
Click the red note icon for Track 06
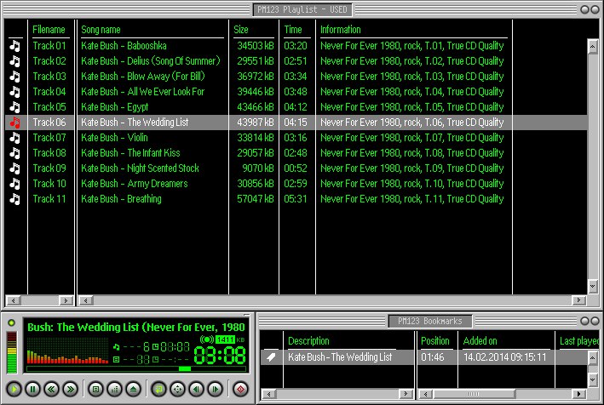coord(14,123)
